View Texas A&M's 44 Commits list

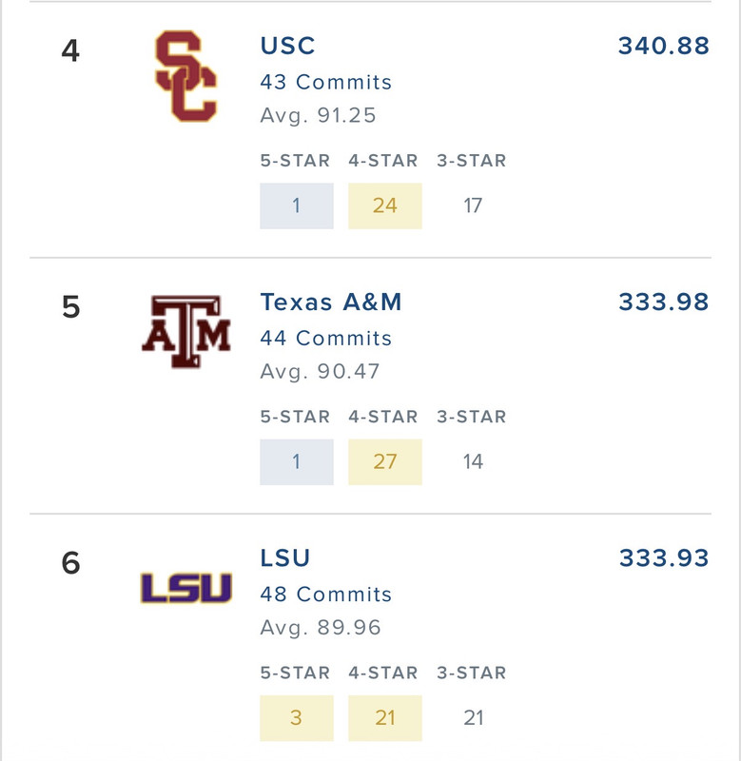point(325,339)
